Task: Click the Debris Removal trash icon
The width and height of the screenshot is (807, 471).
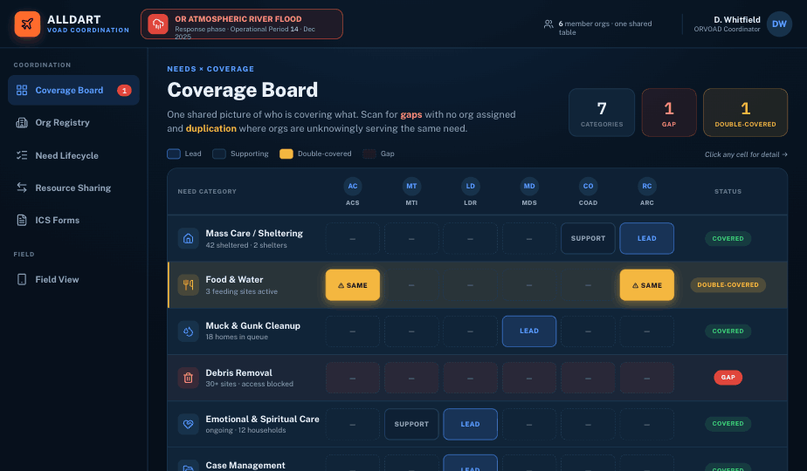Action: click(x=189, y=378)
